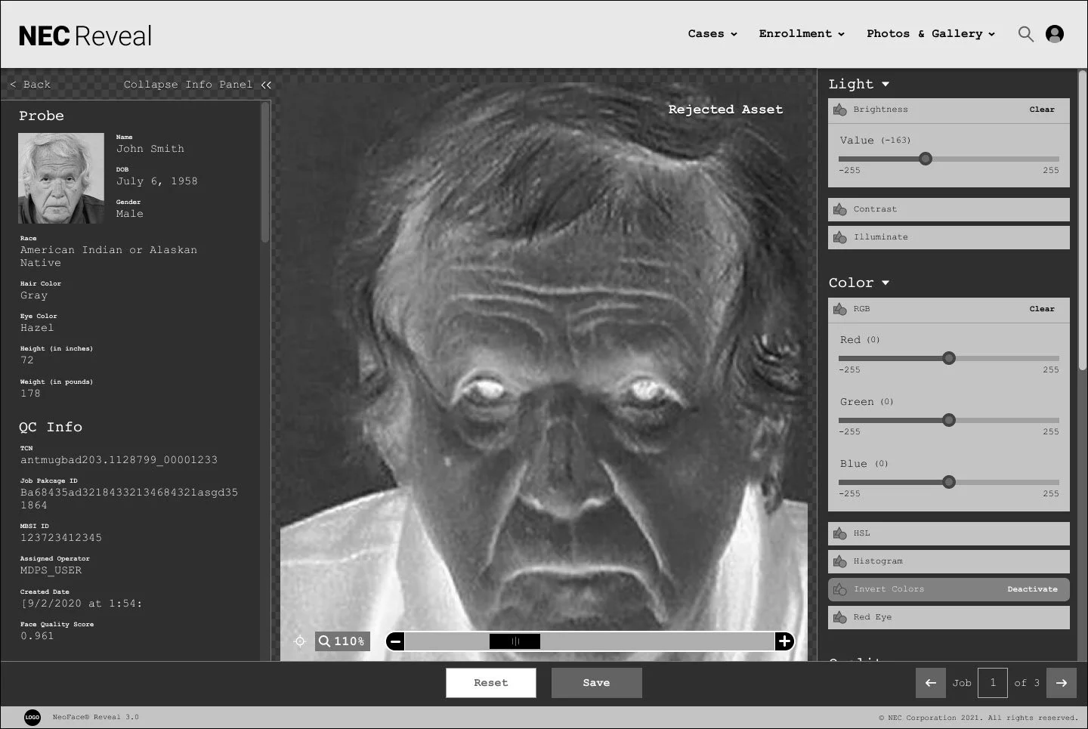
Task: Open the search magnifier in top bar
Action: pyautogui.click(x=1026, y=34)
